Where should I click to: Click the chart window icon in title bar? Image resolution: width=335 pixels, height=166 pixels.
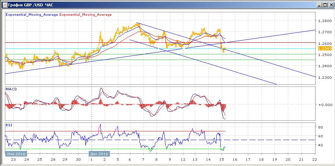click(4, 5)
